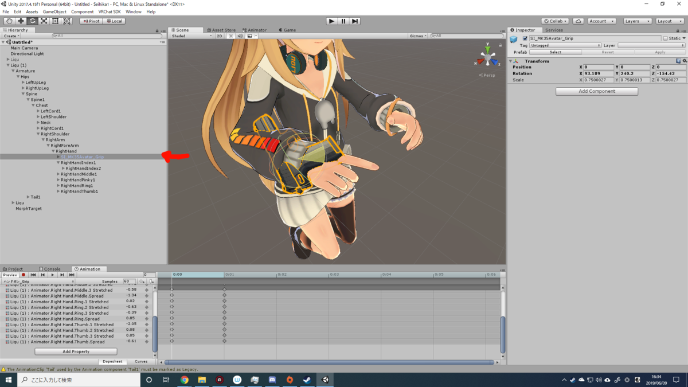Image resolution: width=688 pixels, height=387 pixels.
Task: Open the Transform component gear settings
Action: pos(685,61)
